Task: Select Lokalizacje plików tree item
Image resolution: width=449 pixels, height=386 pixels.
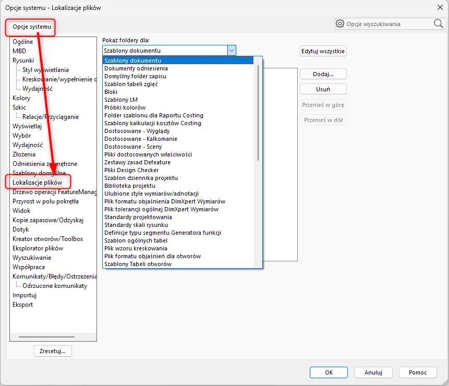Action: (x=37, y=183)
